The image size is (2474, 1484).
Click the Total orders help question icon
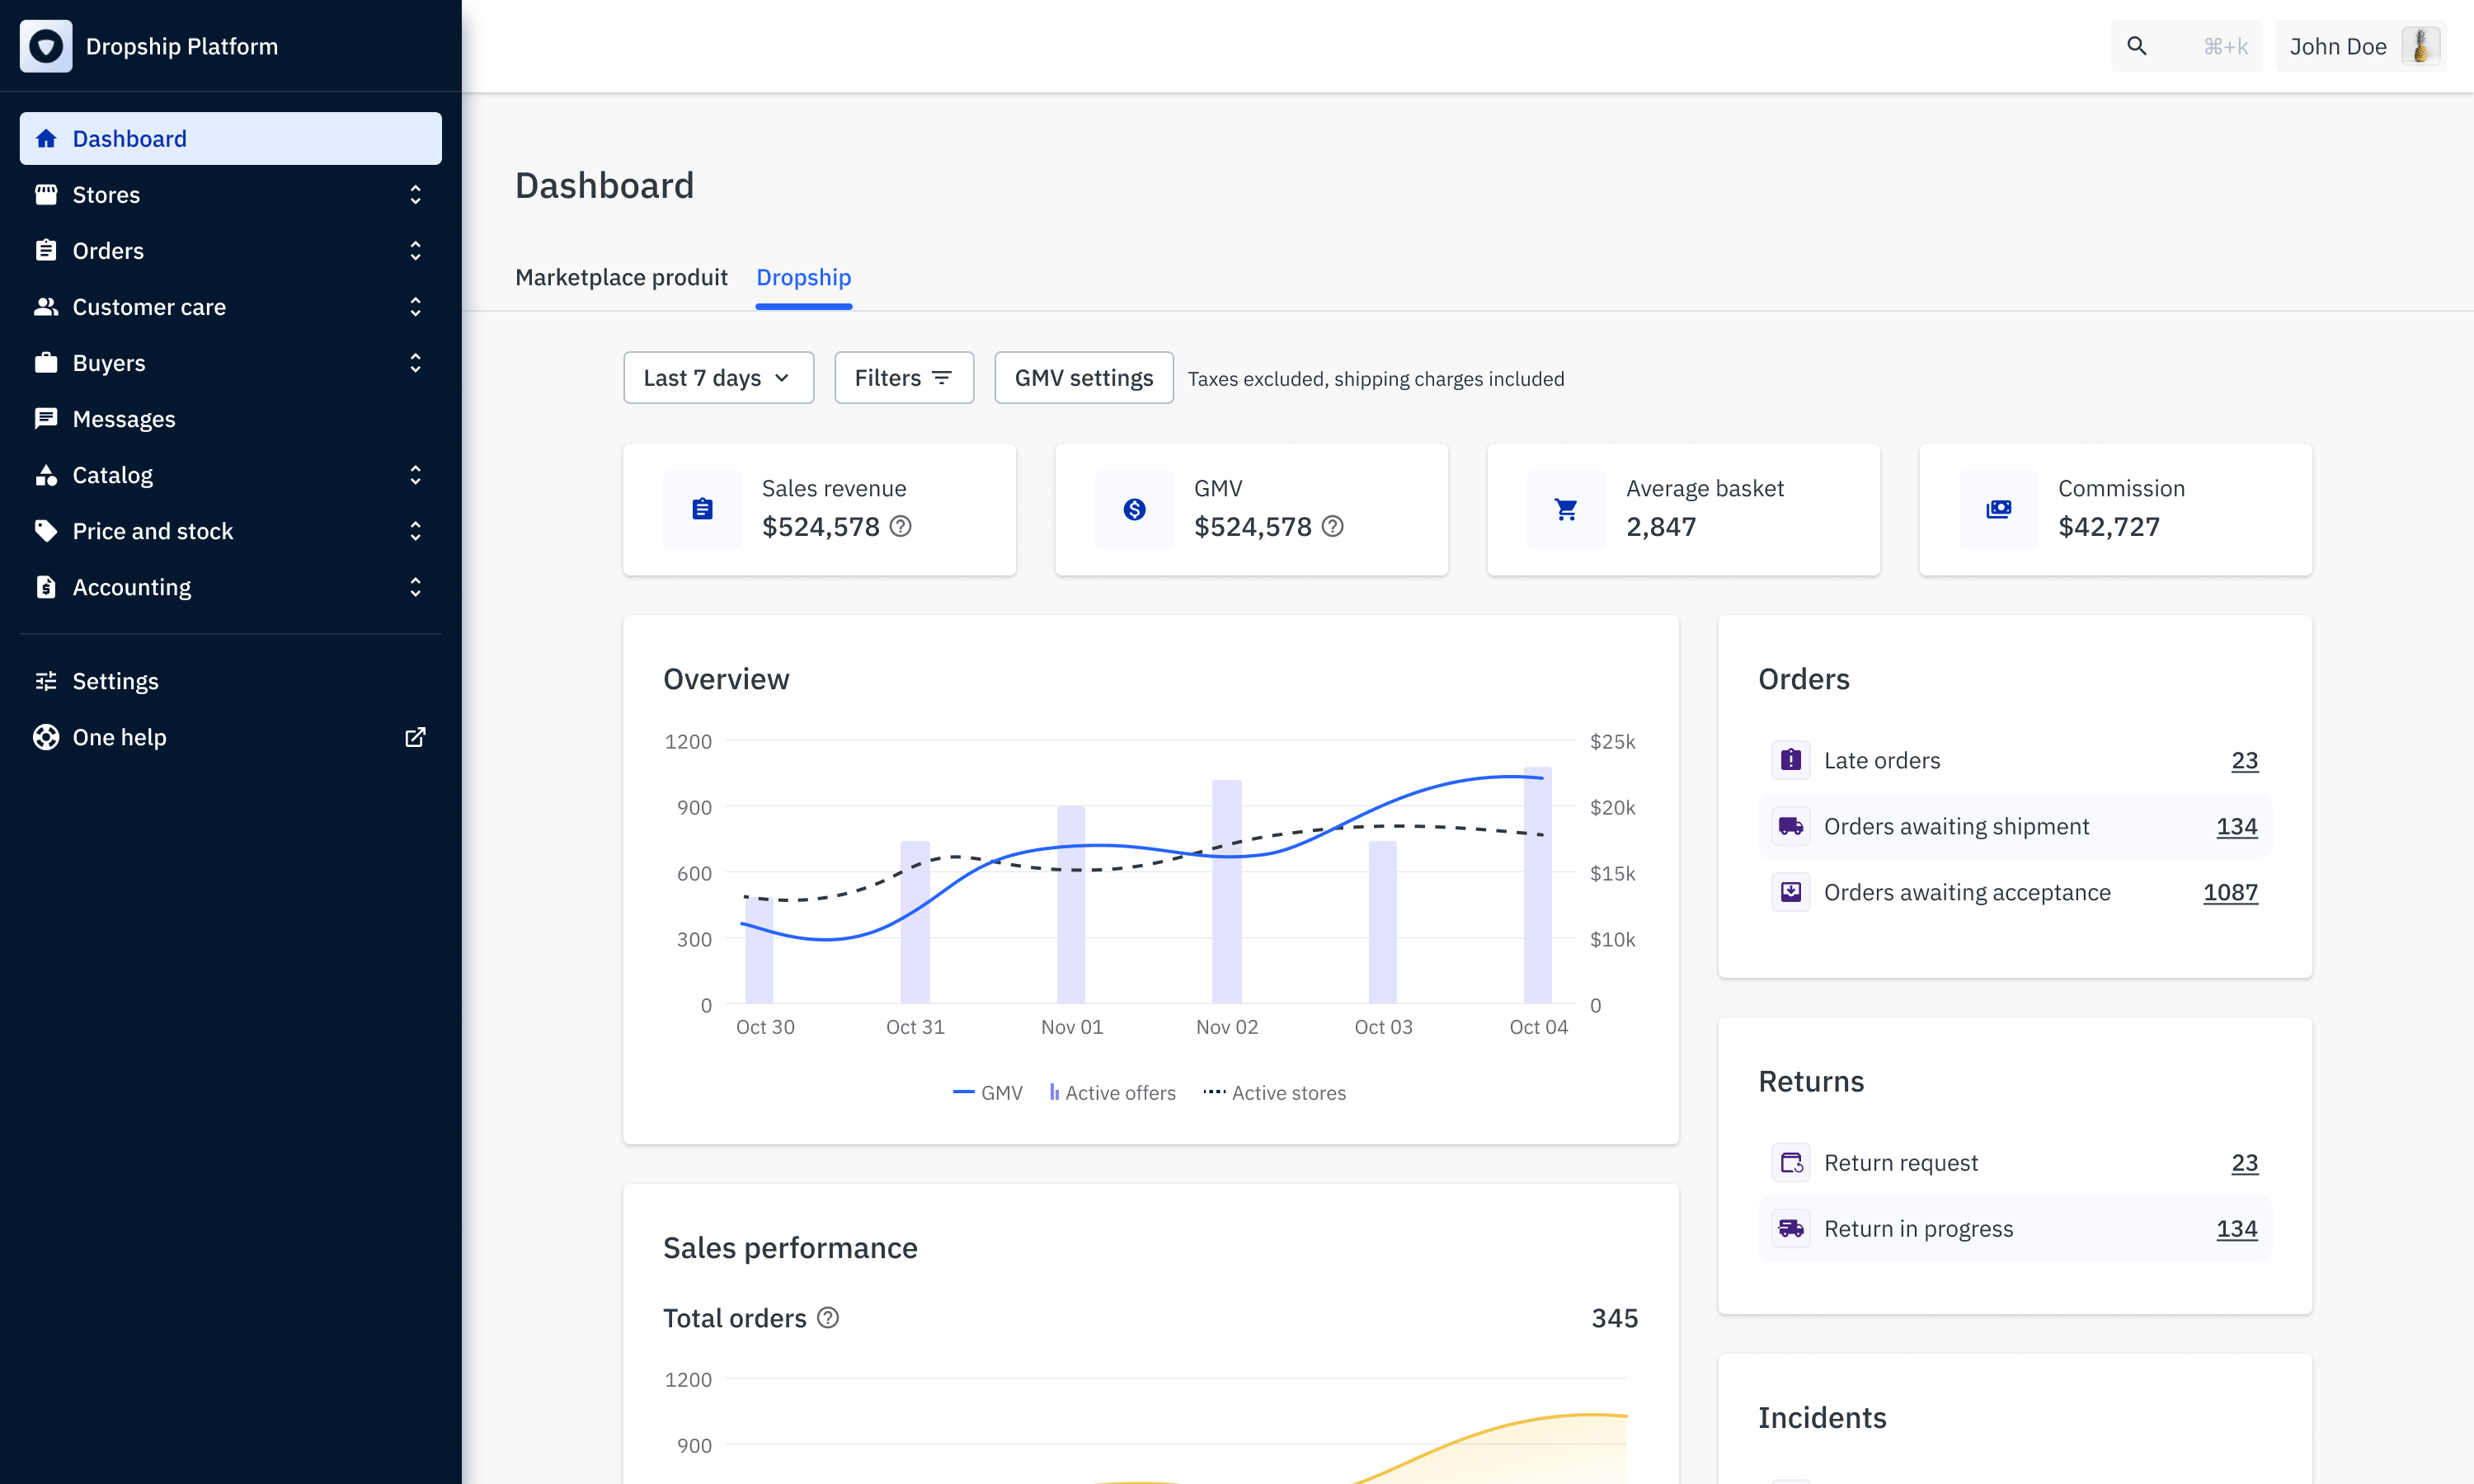[x=828, y=1318]
